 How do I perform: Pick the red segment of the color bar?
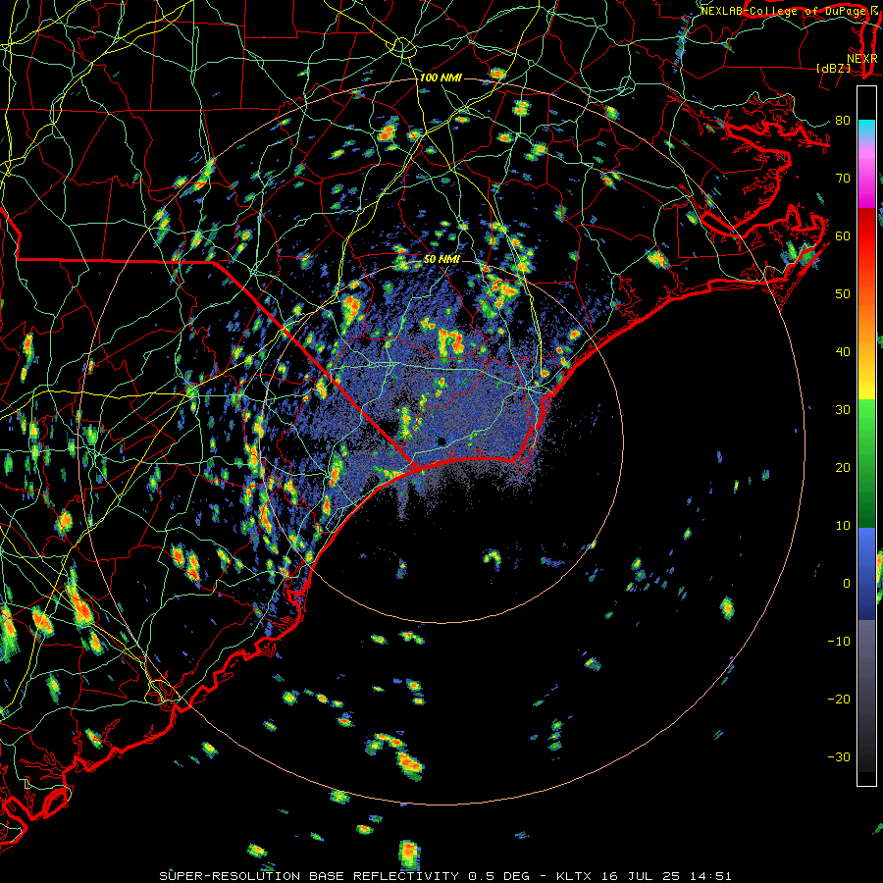pos(866,236)
